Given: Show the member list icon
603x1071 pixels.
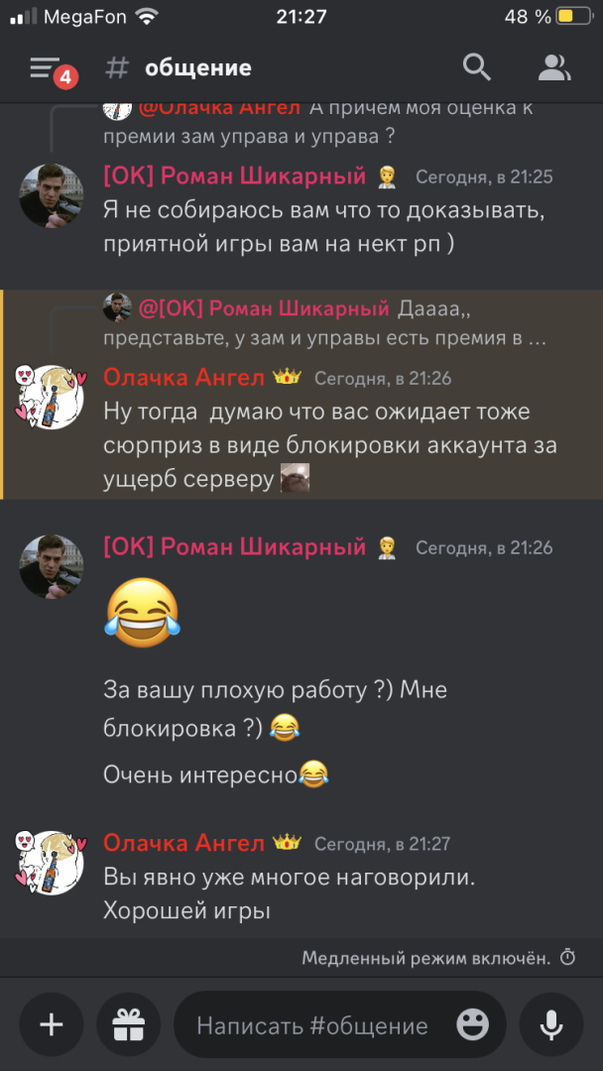Looking at the screenshot, I should (x=554, y=67).
